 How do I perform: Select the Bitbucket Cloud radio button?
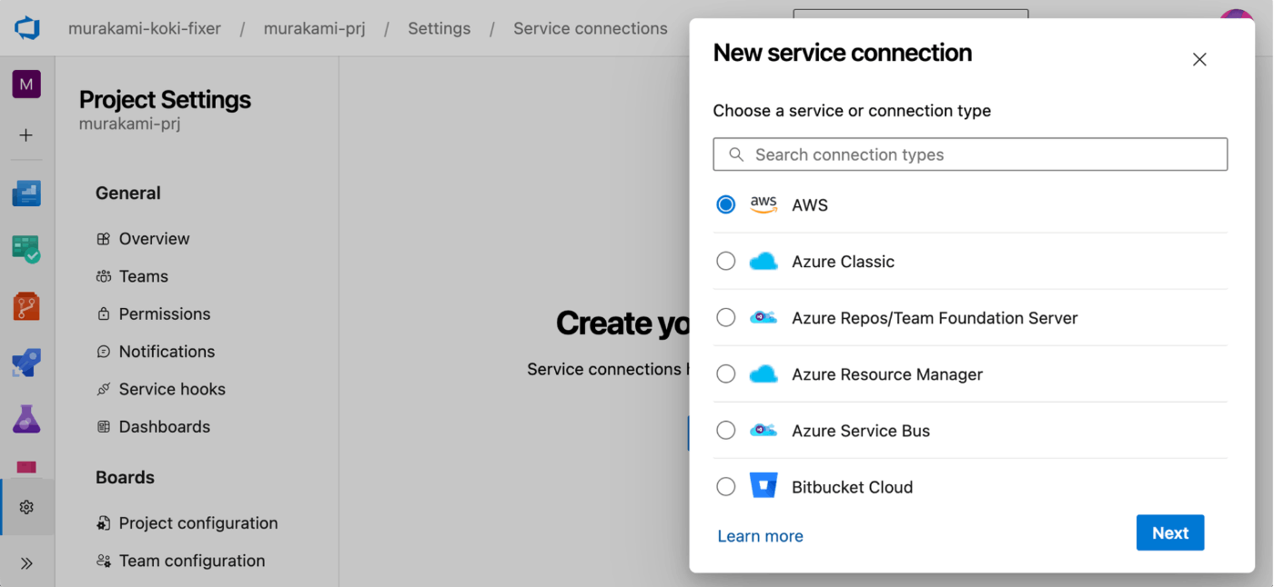tap(725, 487)
